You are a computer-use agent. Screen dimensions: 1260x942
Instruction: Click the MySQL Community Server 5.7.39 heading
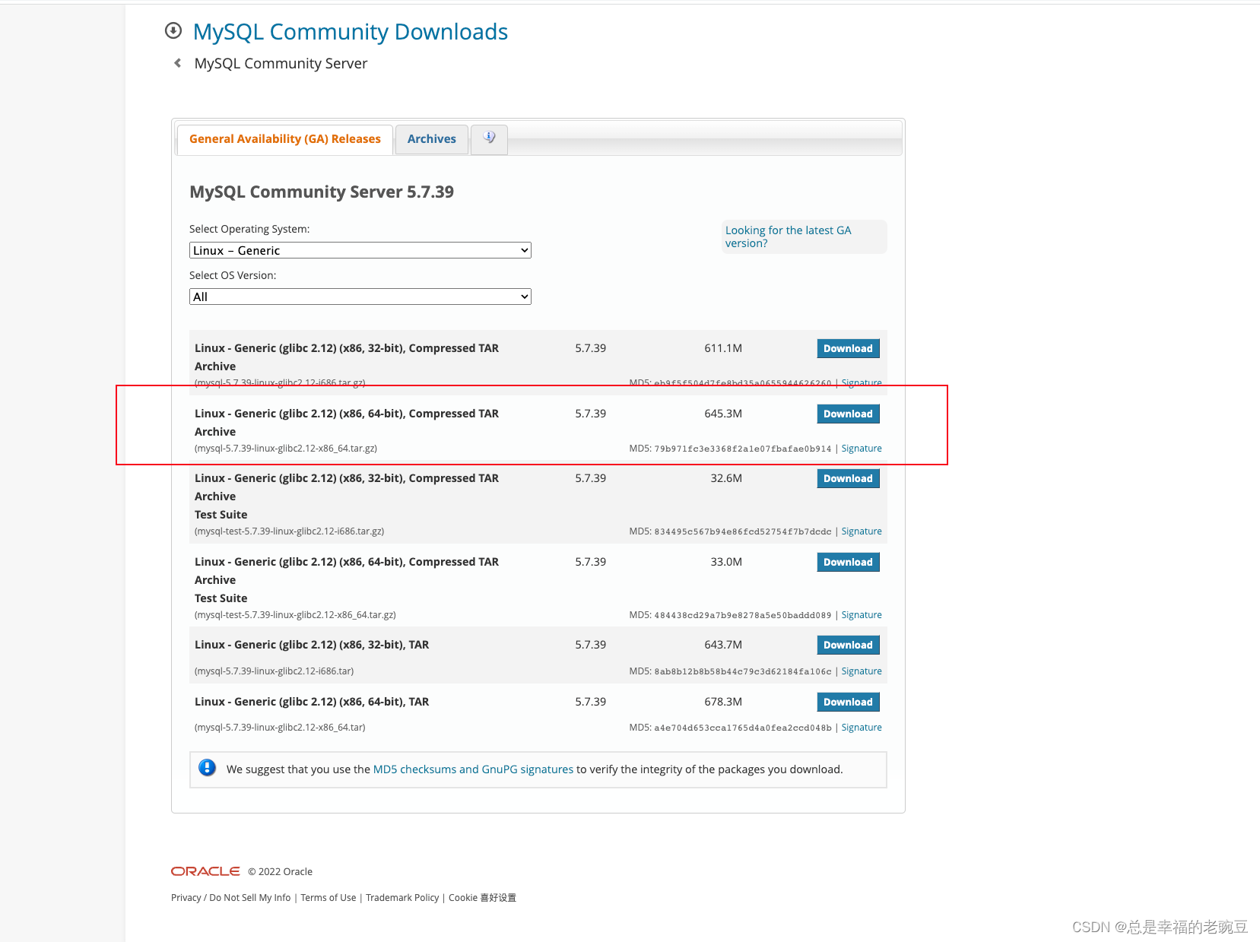(322, 192)
